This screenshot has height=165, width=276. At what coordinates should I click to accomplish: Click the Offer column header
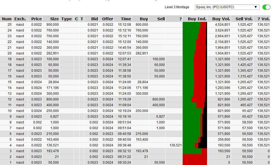coord(107,19)
